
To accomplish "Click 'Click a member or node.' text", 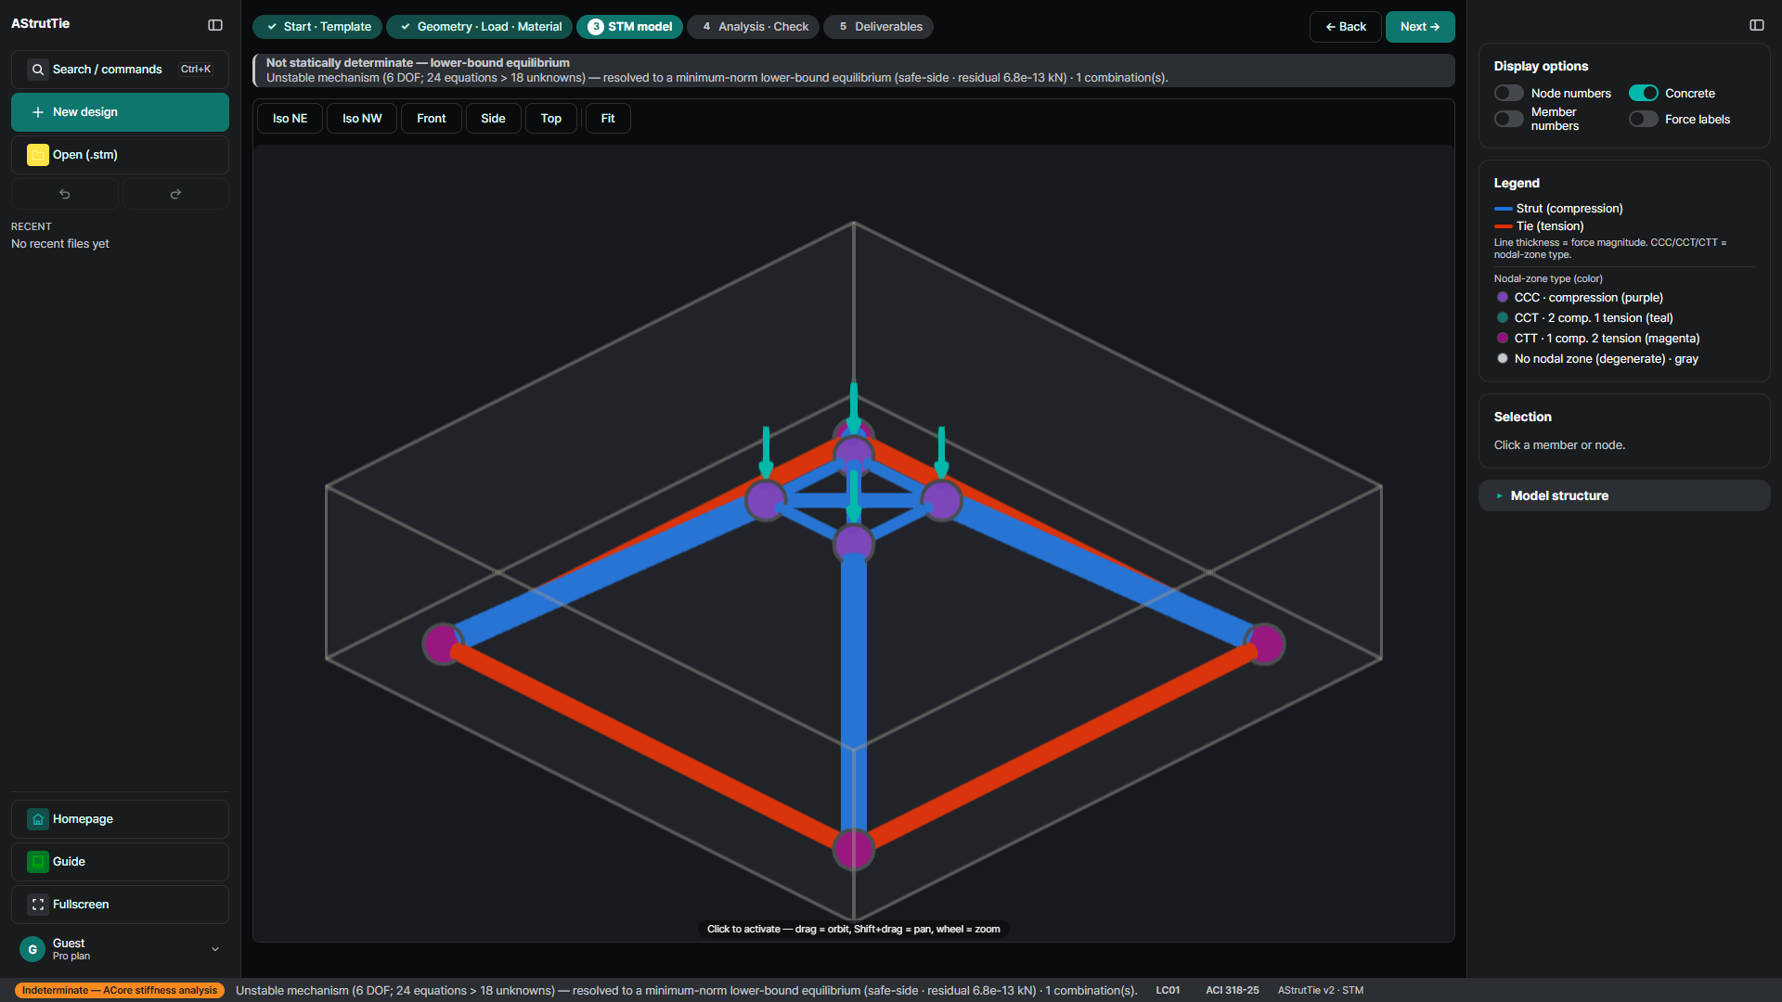I will pyautogui.click(x=1559, y=445).
